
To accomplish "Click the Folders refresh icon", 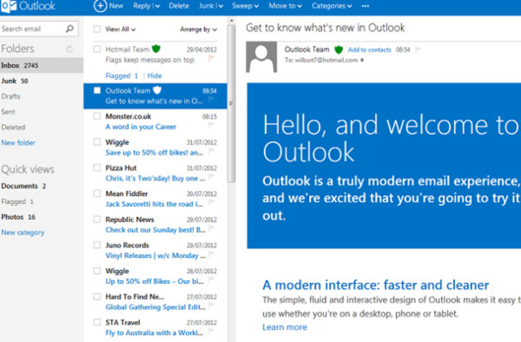I will pos(69,49).
